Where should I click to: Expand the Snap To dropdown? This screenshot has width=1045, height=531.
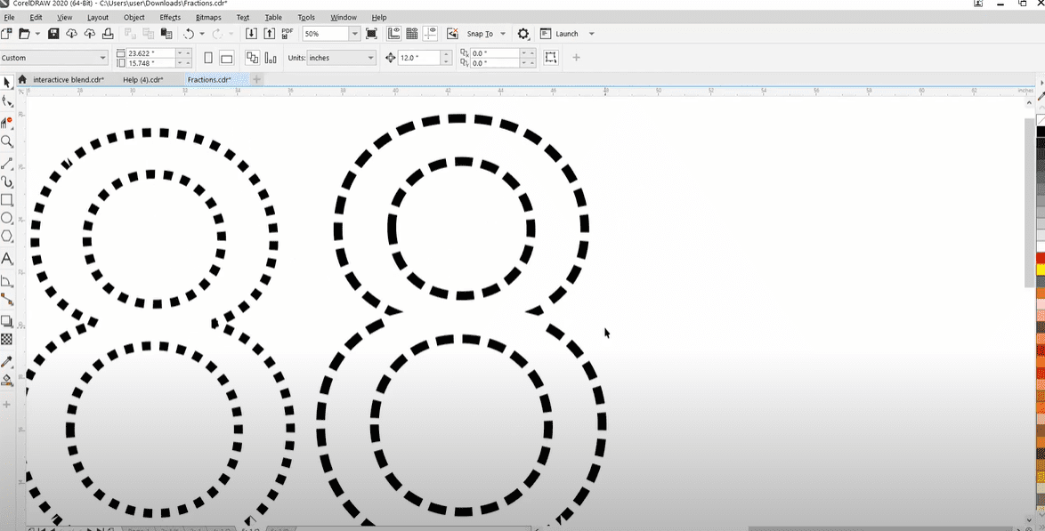pyautogui.click(x=503, y=34)
